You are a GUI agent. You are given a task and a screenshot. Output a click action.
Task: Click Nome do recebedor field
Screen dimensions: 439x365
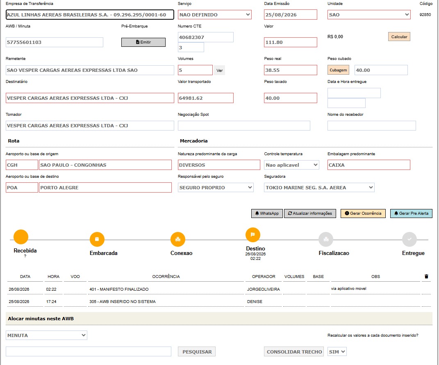pyautogui.click(x=372, y=126)
